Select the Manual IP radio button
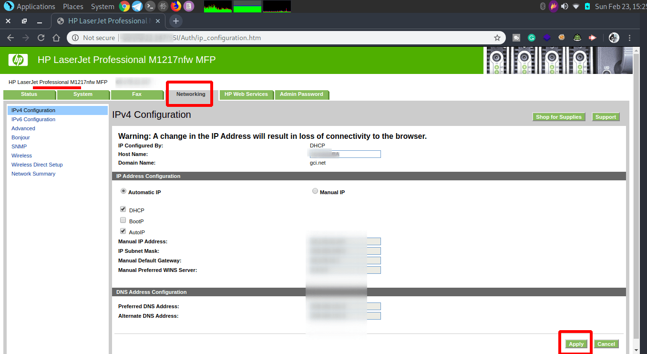647x354 pixels. pos(315,191)
